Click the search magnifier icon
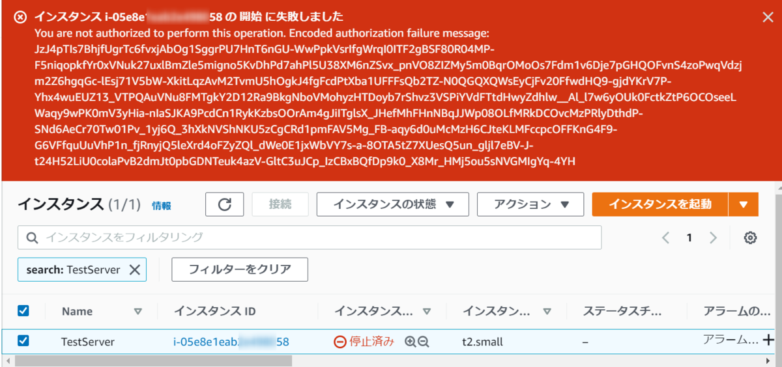Image resolution: width=782 pixels, height=367 pixels. [32, 238]
